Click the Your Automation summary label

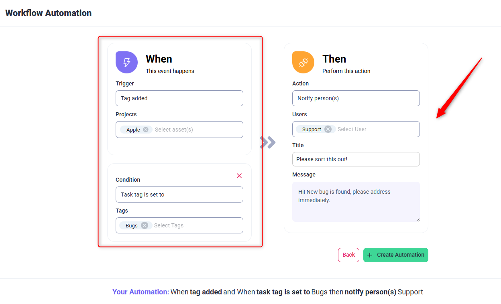(x=141, y=292)
